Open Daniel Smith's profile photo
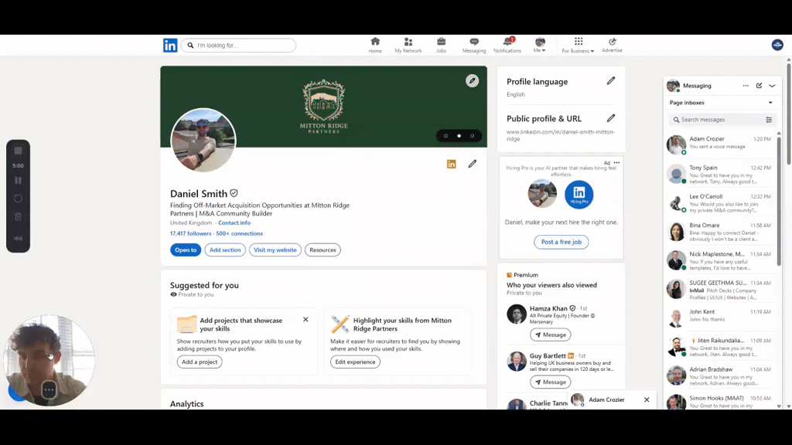The width and height of the screenshot is (792, 445). [203, 141]
